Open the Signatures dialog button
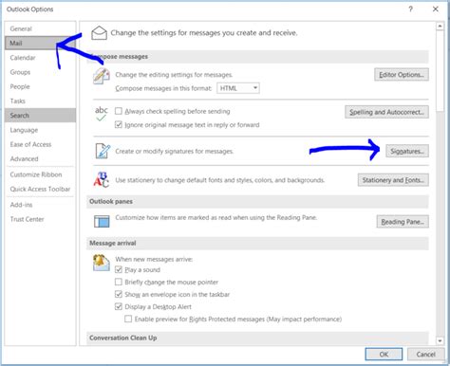 tap(407, 151)
